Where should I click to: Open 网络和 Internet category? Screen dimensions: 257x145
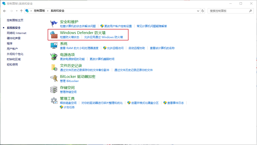tap(16, 33)
